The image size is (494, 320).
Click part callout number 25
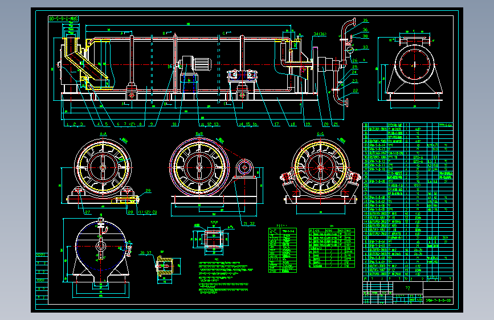(x=355, y=67)
